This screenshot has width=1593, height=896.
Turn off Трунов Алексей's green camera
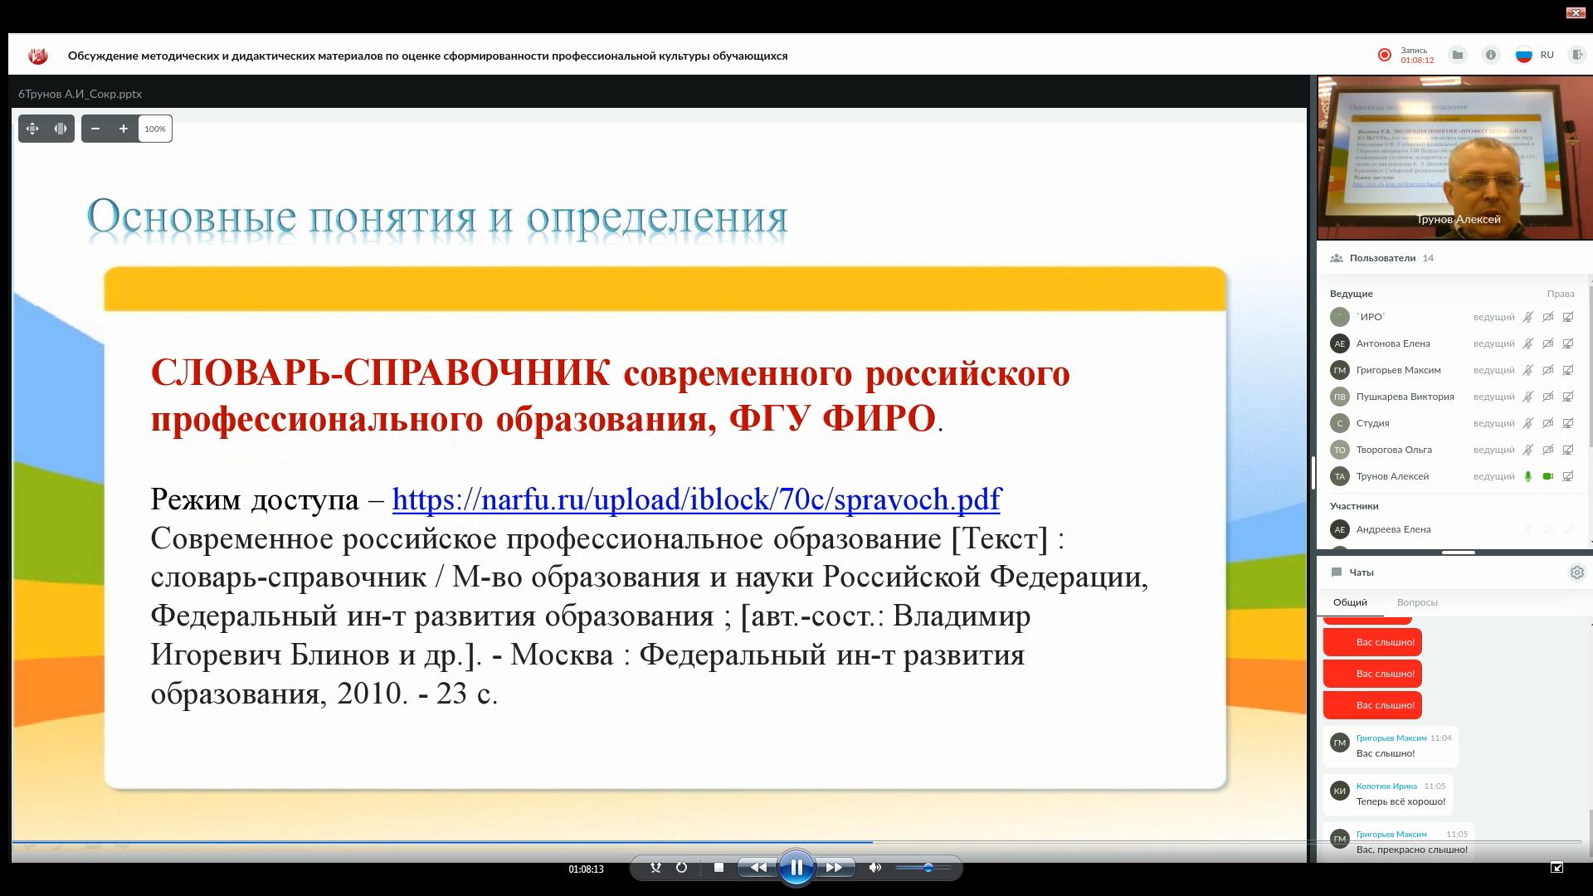pyautogui.click(x=1547, y=476)
